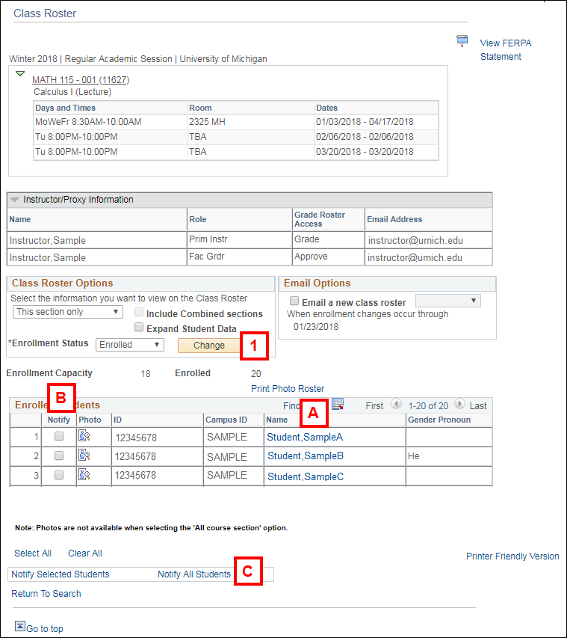Check Notify box for Student,SampleA
567x638 pixels.
tap(59, 437)
